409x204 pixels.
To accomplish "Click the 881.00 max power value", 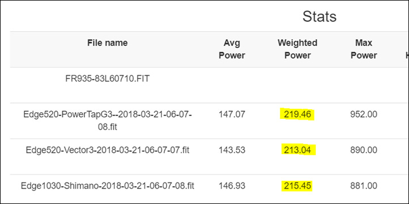I will pos(364,186).
